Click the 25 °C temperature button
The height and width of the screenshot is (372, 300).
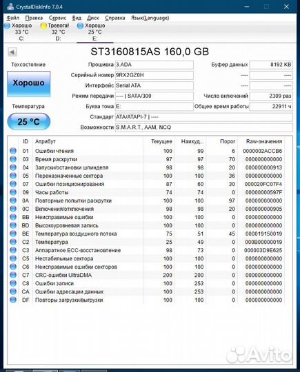29,122
